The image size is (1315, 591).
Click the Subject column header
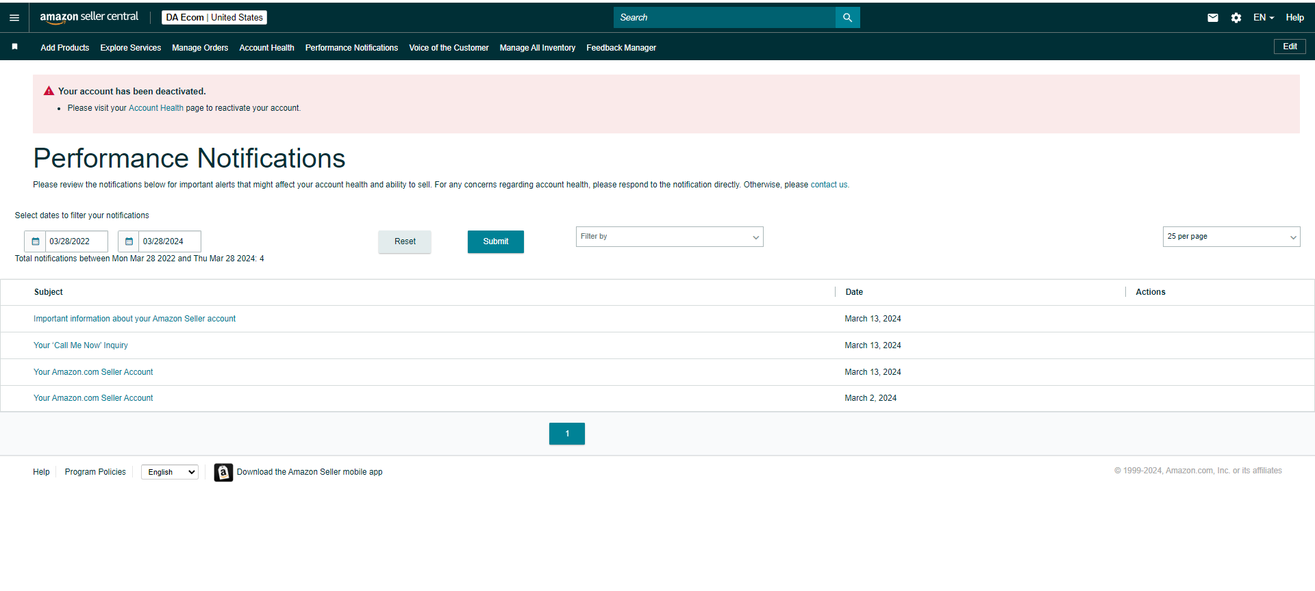pos(49,292)
